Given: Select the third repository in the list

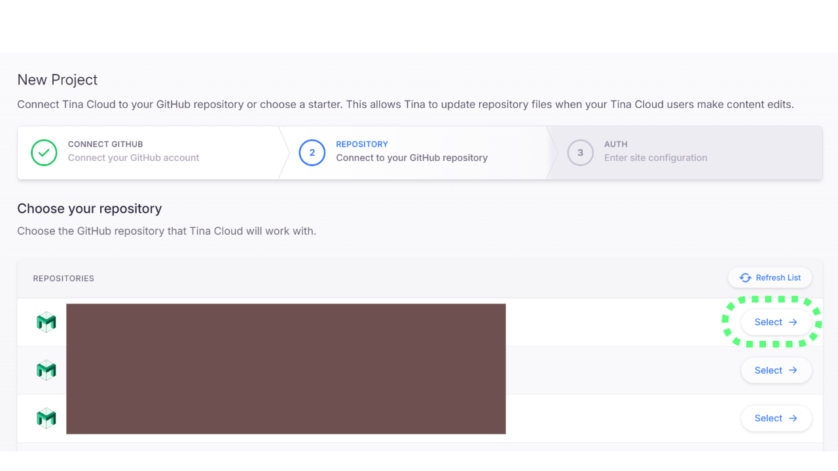Looking at the screenshot, I should click(x=776, y=418).
